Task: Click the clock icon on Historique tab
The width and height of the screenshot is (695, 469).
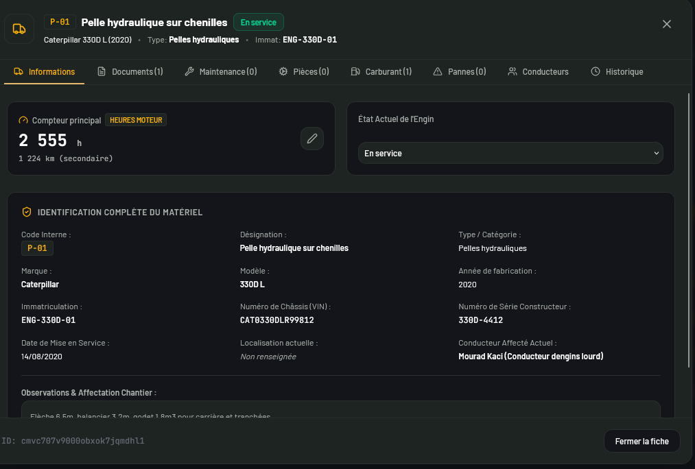Action: (596, 72)
